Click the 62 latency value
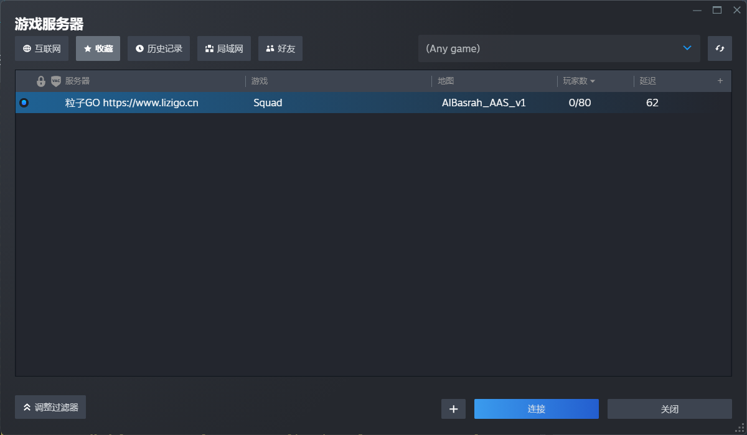The height and width of the screenshot is (435, 747). (652, 103)
